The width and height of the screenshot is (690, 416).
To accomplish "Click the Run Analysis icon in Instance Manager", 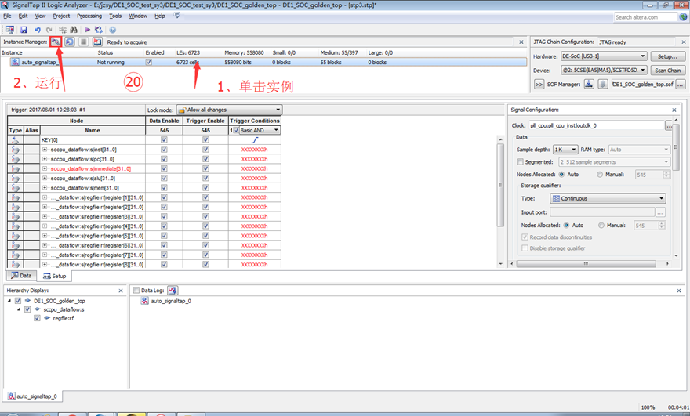I will pos(56,42).
